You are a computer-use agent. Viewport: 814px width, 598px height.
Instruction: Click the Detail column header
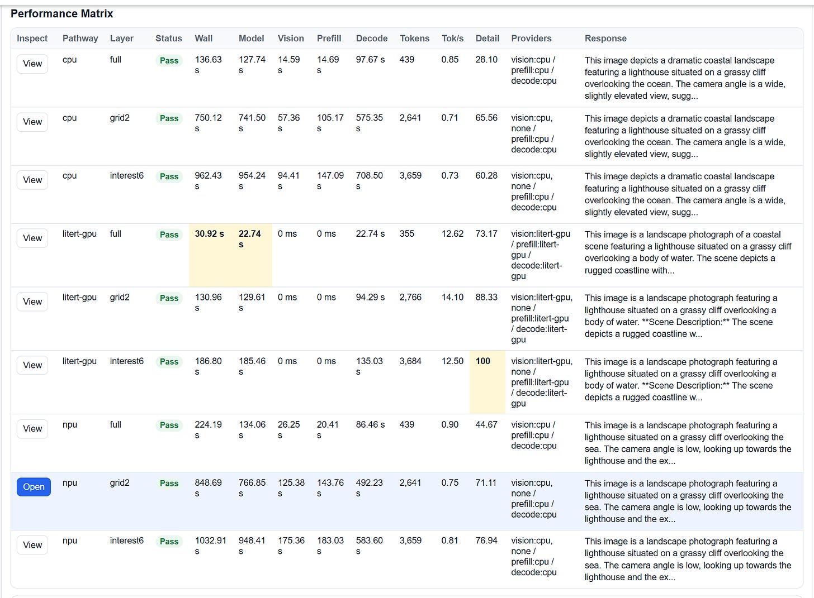tap(488, 39)
